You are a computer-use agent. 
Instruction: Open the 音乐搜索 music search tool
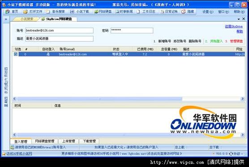click(x=56, y=12)
